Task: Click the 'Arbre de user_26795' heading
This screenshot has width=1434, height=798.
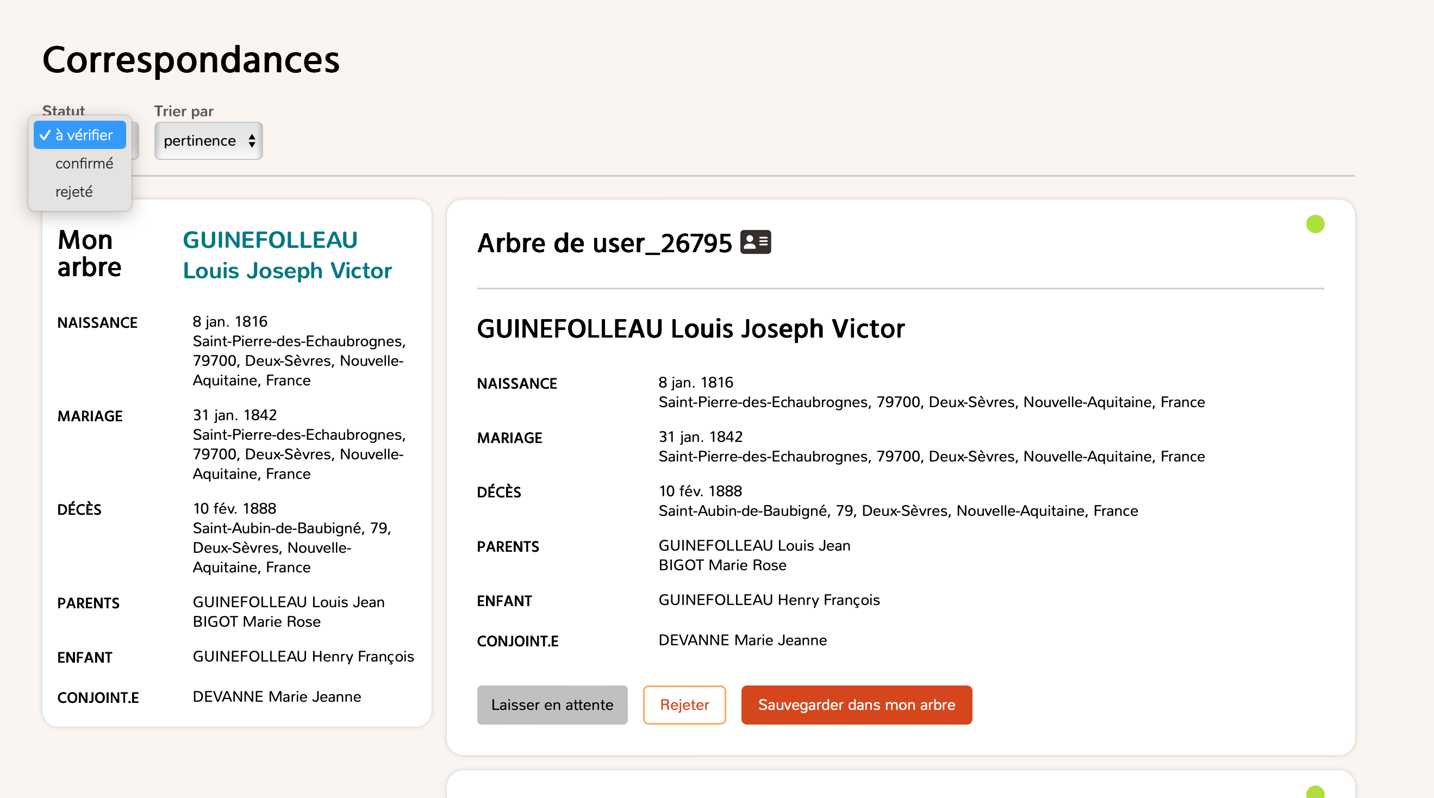Action: [604, 243]
